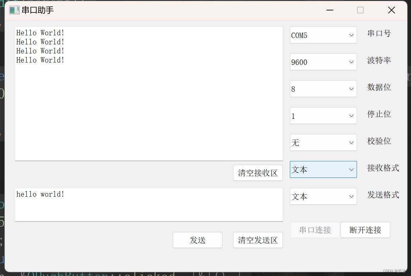Click the 串口助手 app icon in title bar
411x276 pixels.
pyautogui.click(x=14, y=10)
